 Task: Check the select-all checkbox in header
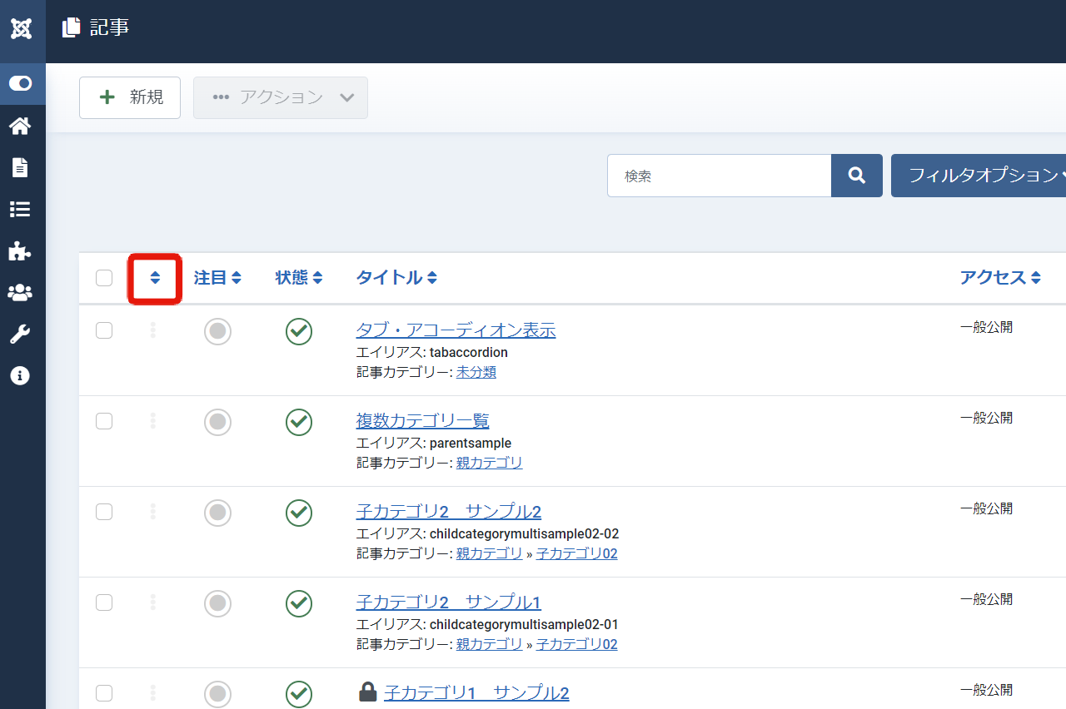pos(104,278)
